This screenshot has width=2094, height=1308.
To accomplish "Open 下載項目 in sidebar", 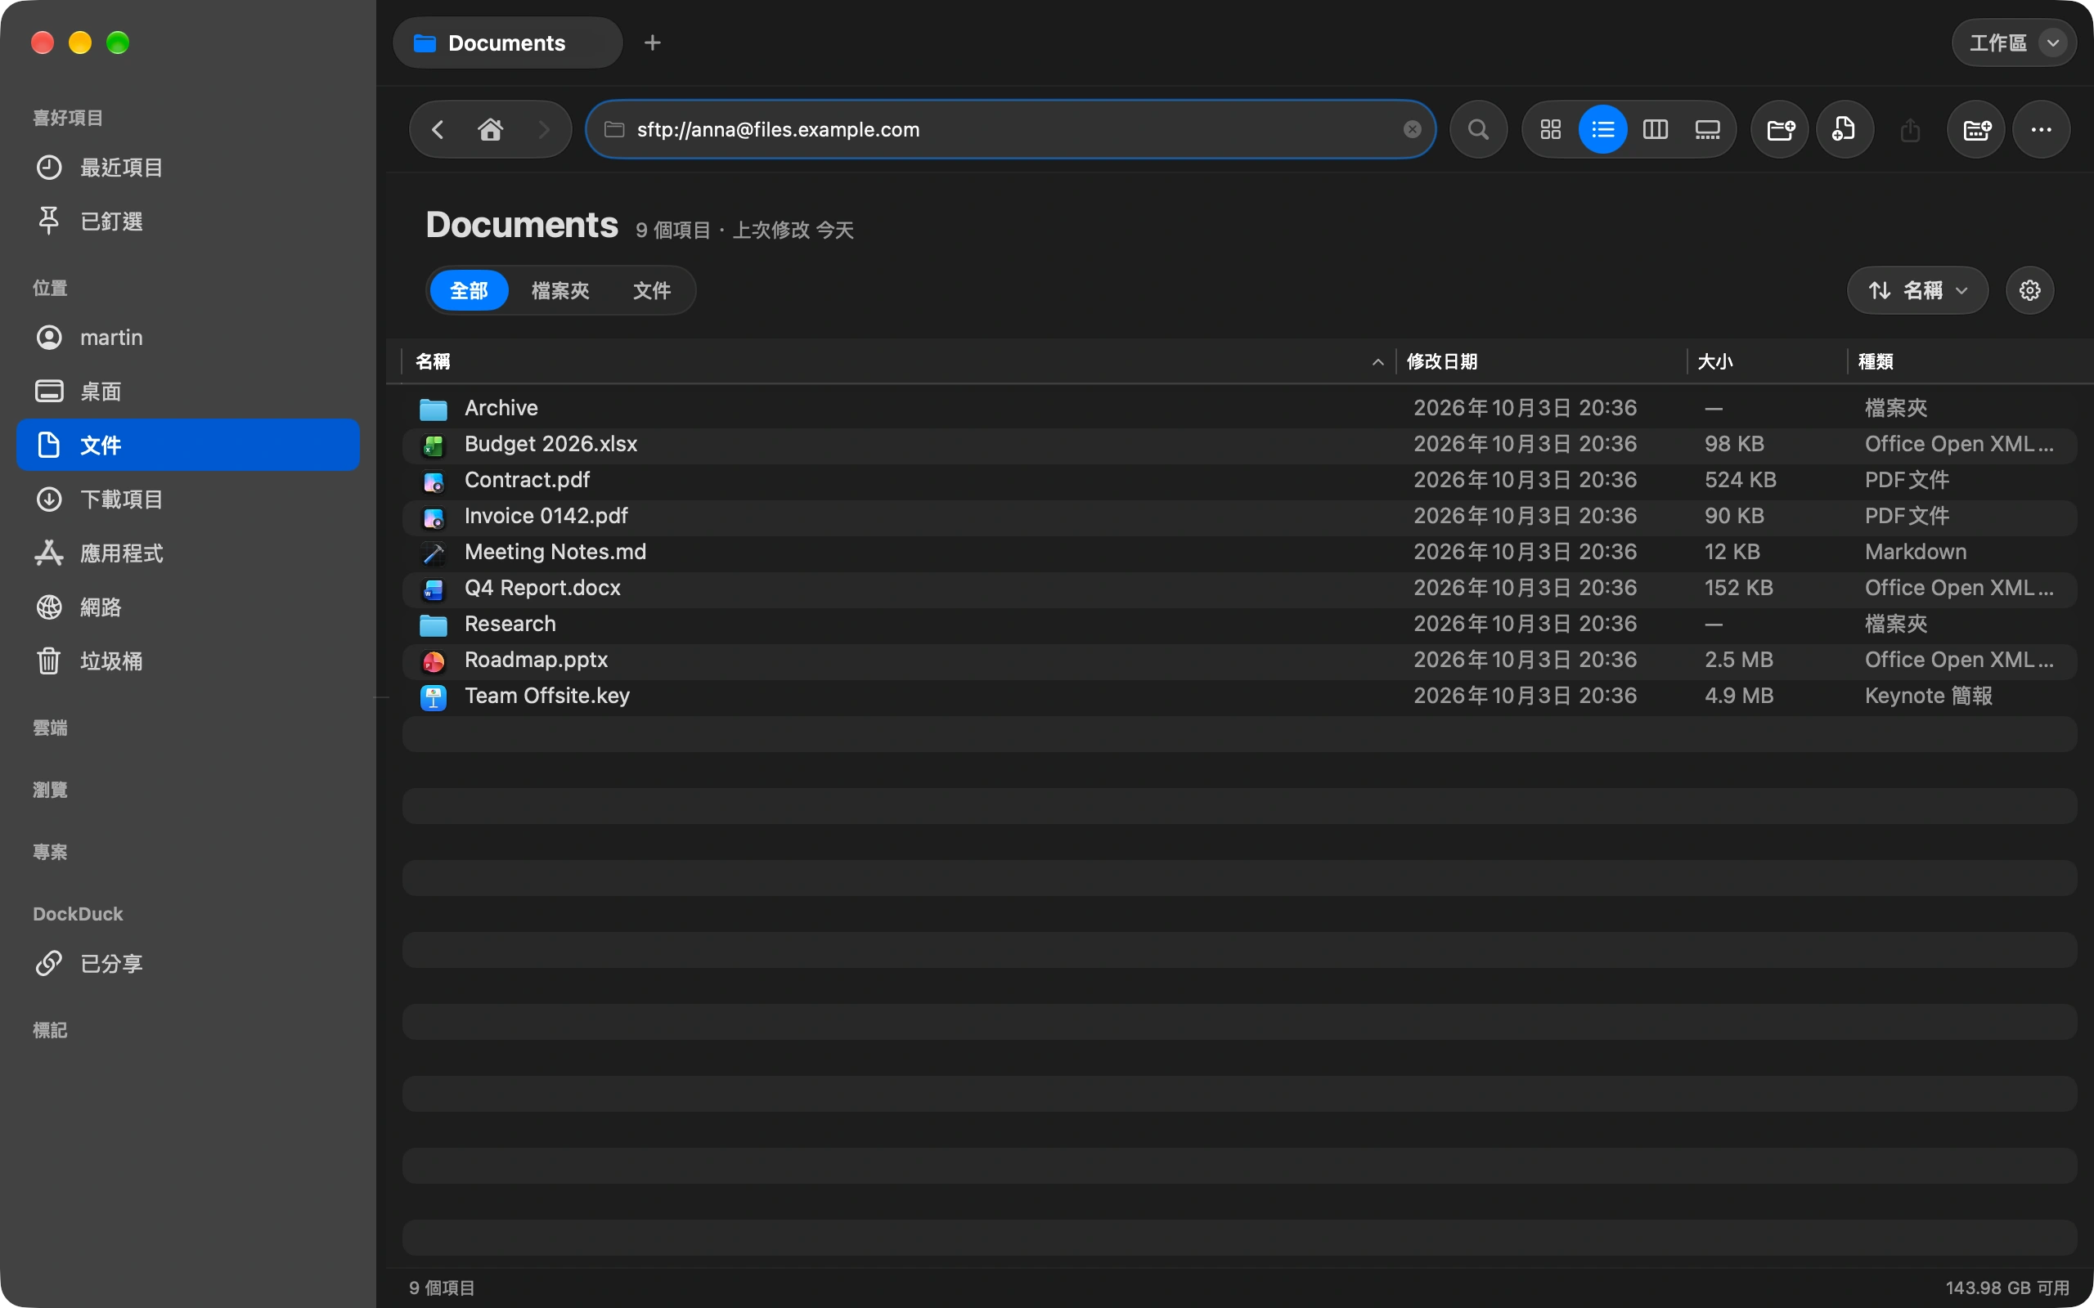I will pyautogui.click(x=188, y=499).
